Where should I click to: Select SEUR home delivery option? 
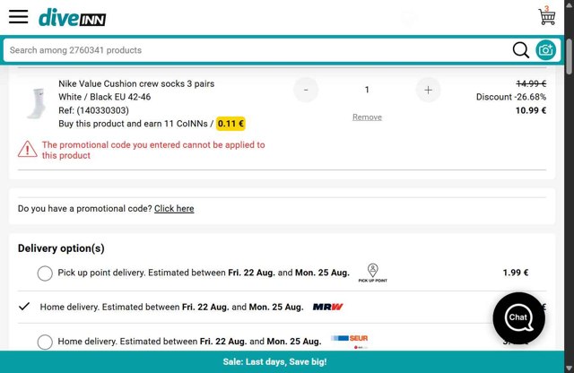tap(45, 342)
